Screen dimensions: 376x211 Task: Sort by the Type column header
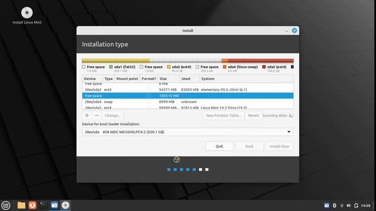pos(109,79)
